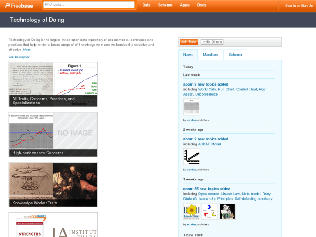Click the '2 weeks ago' heading
The image size is (316, 237).
193,130
